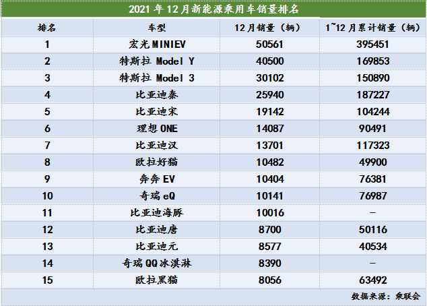The image size is (427, 306).
Task: Select the 比亚迪汉 cell
Action: pyautogui.click(x=157, y=146)
